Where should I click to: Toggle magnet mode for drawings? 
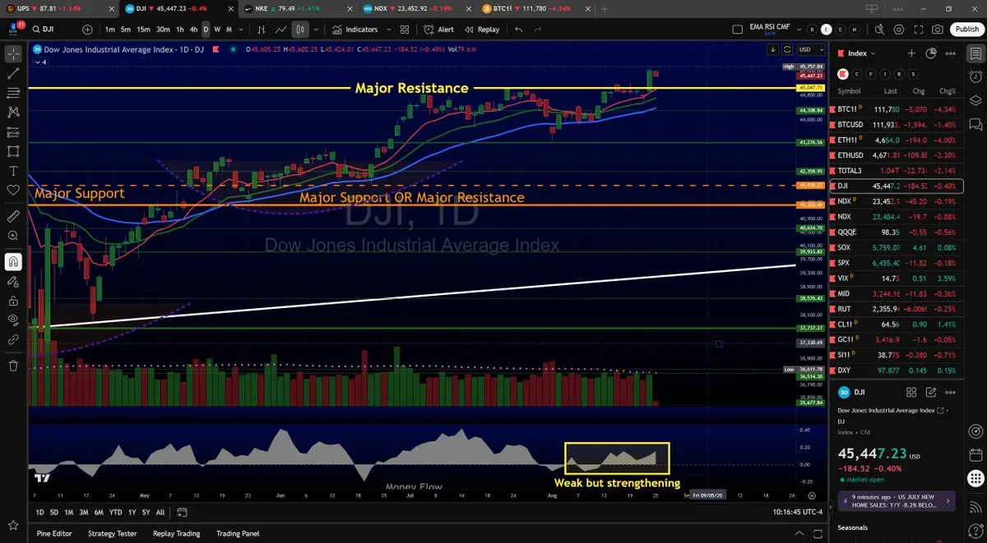coord(13,262)
